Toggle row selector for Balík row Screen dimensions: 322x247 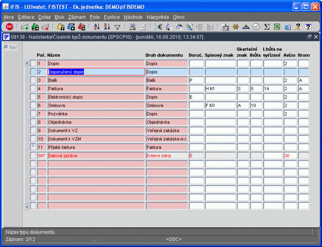[x=33, y=80]
